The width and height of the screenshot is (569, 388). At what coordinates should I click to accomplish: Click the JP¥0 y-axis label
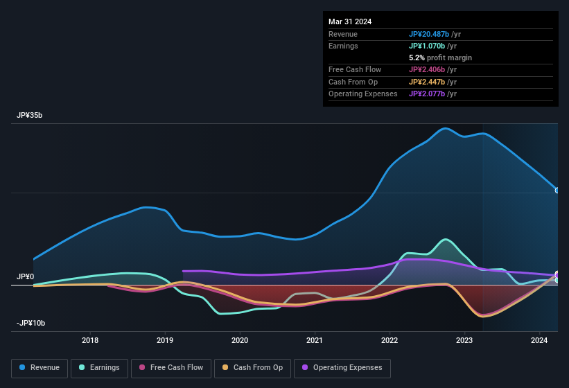pos(26,276)
